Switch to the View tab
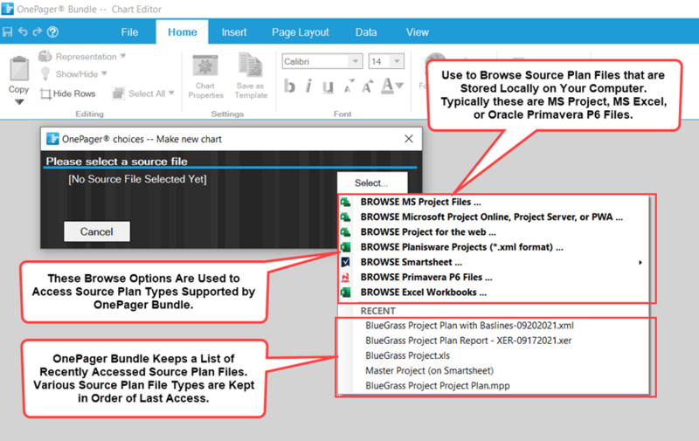Screen dimensions: 699x441 pyautogui.click(x=418, y=32)
